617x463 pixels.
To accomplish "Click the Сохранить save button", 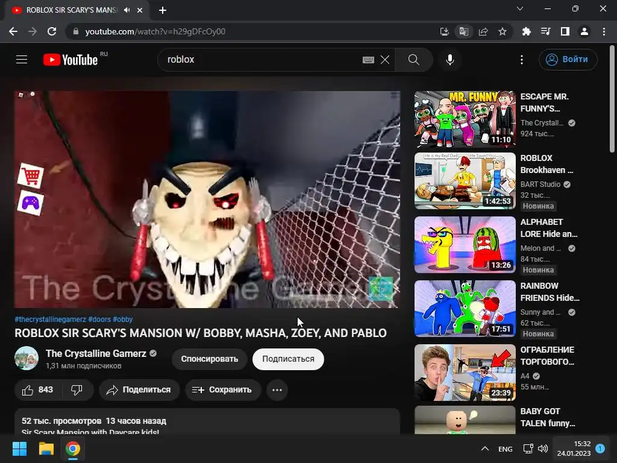I will pos(223,390).
